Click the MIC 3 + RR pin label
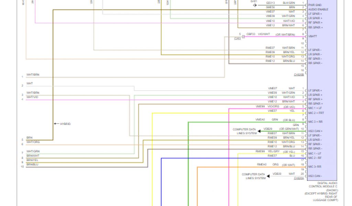 pyautogui.click(x=315, y=122)
